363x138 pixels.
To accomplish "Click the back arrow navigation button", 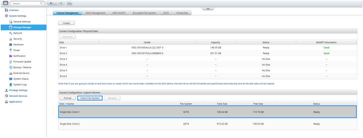I will (51, 3).
